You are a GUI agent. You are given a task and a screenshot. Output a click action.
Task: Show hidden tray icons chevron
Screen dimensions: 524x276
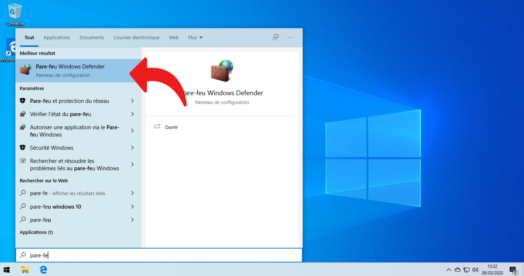(x=449, y=270)
